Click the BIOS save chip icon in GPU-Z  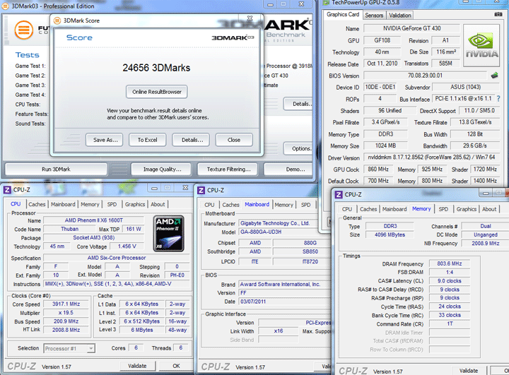(x=494, y=76)
